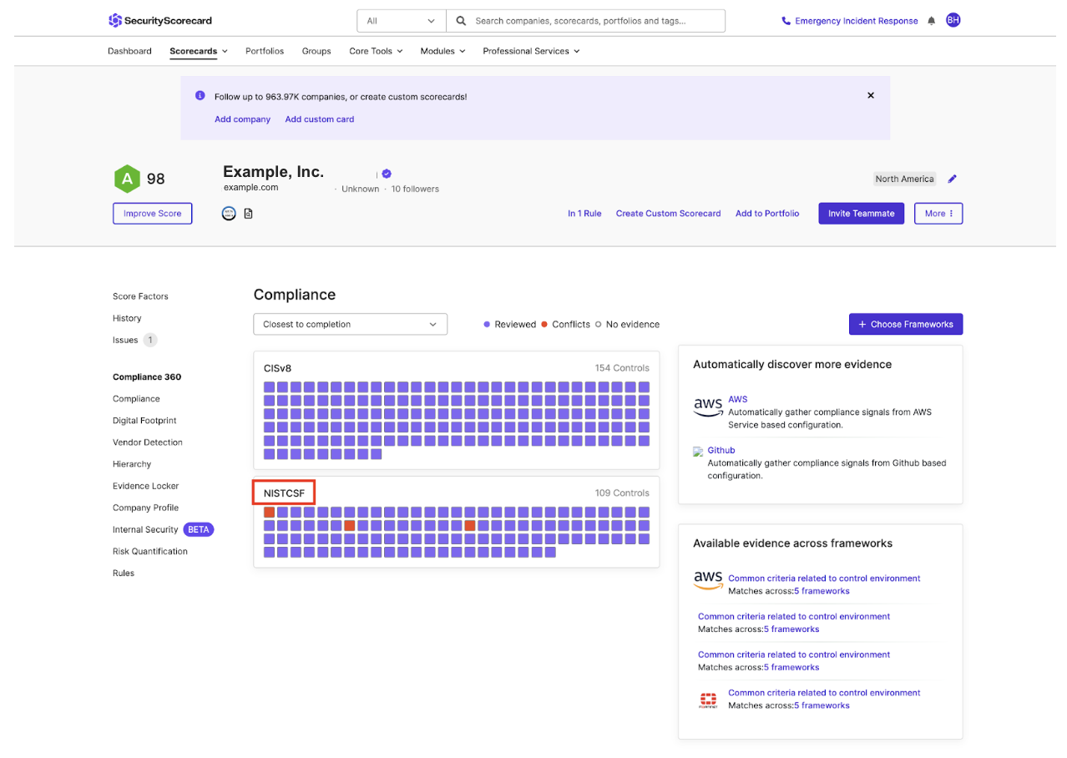Viewport: 1067px width, 758px height.
Task: Open the notifications bell
Action: pos(932,21)
